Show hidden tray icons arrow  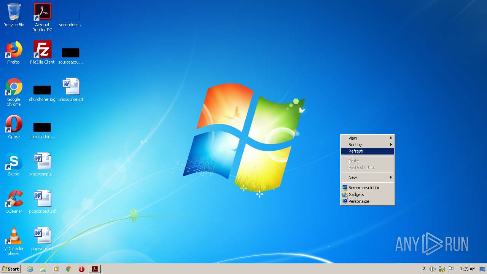(x=424, y=269)
